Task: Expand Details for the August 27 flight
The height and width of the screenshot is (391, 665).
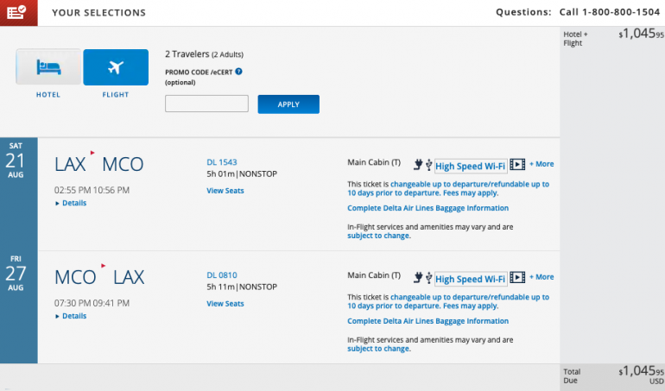Action: click(71, 316)
